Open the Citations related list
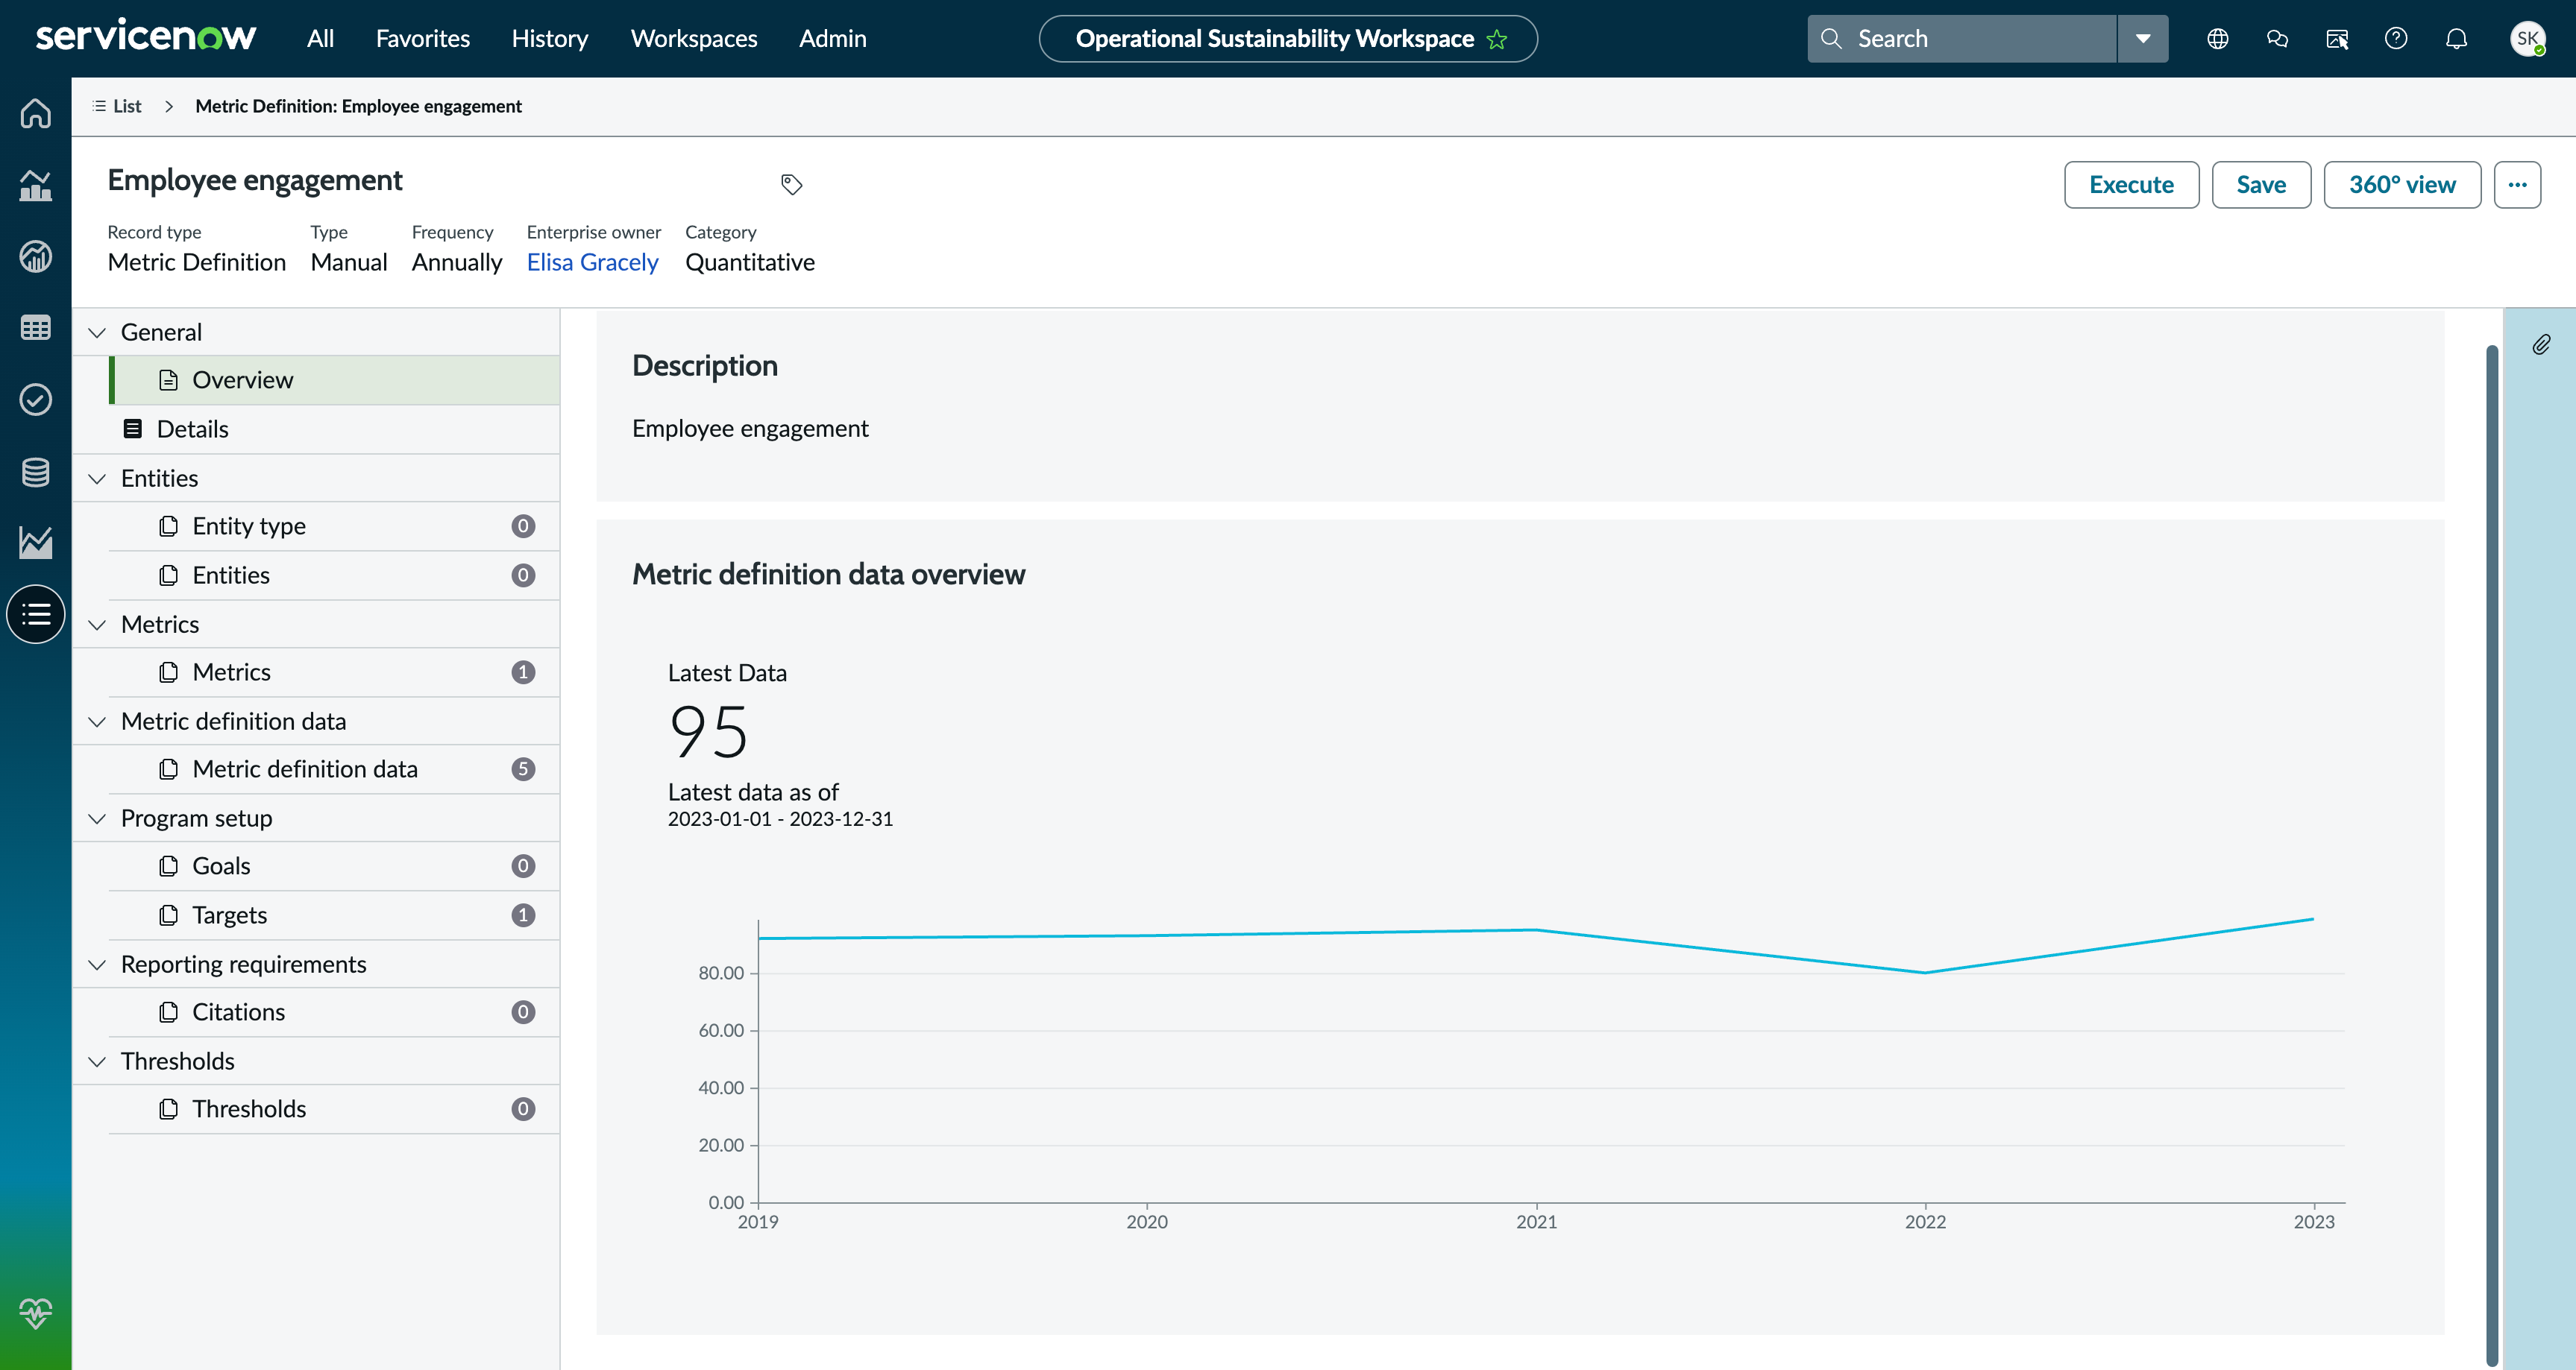 point(334,1012)
